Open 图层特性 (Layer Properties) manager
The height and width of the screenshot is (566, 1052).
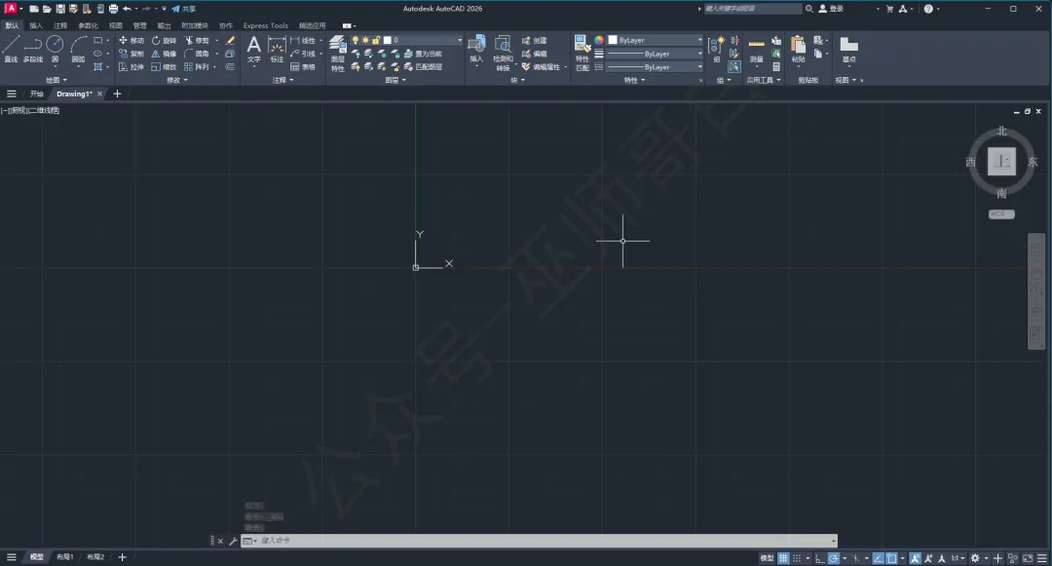[x=337, y=54]
